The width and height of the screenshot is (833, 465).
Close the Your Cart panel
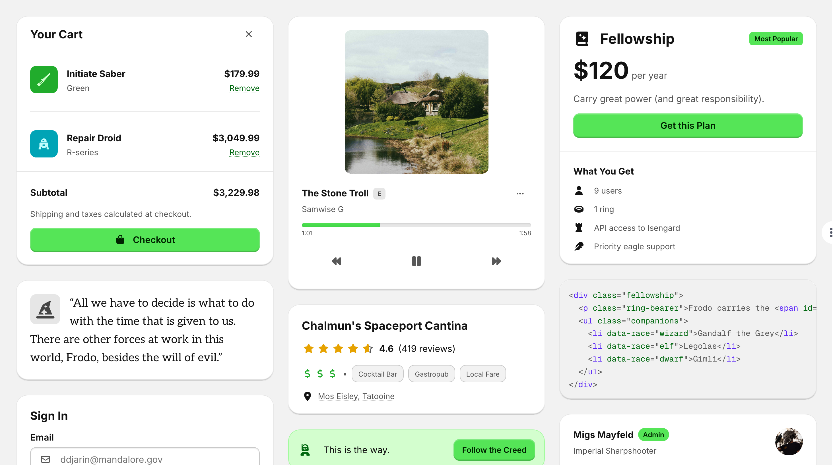pyautogui.click(x=248, y=34)
